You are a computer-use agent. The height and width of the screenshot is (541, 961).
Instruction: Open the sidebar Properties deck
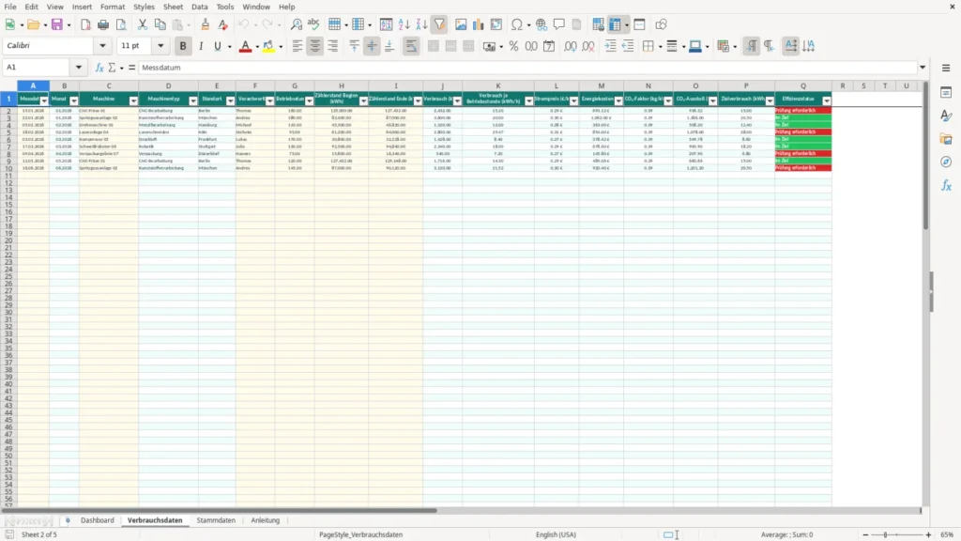pyautogui.click(x=946, y=92)
